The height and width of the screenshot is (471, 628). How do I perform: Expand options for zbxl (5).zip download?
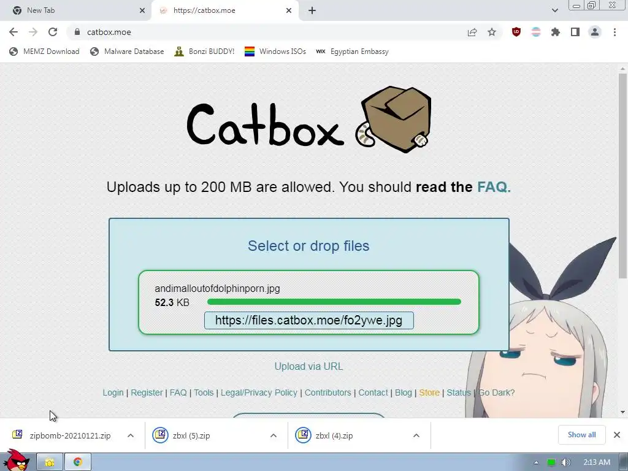click(274, 435)
